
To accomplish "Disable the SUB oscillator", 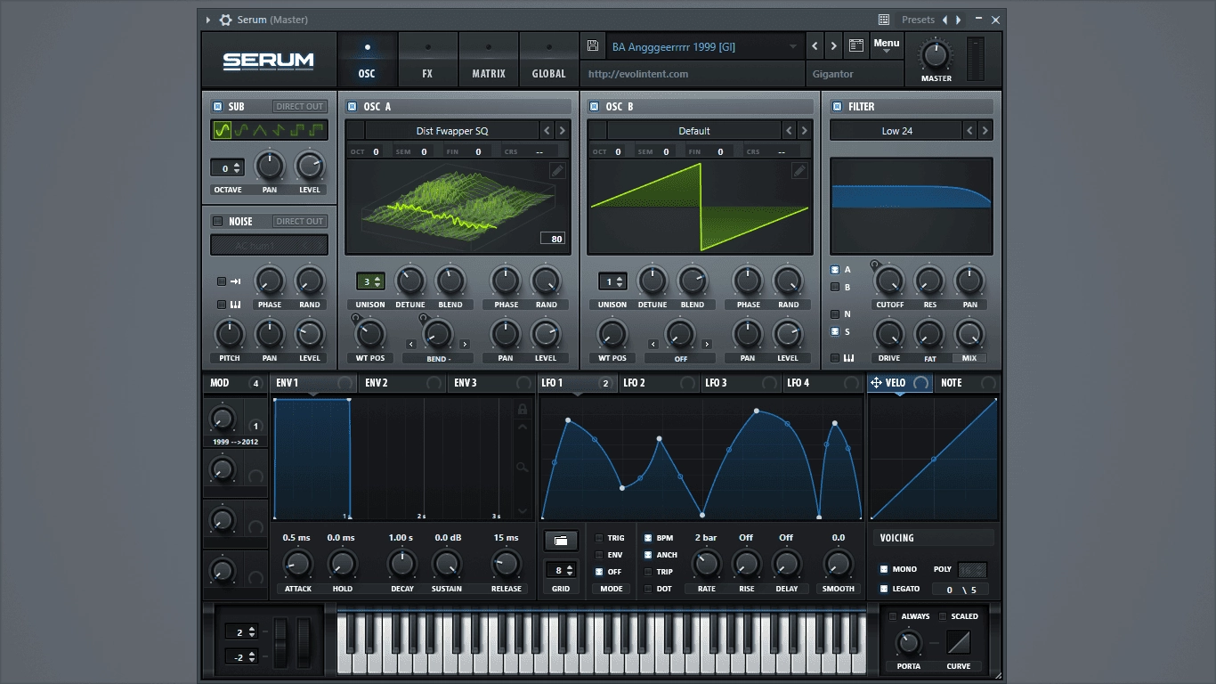I will coord(217,107).
